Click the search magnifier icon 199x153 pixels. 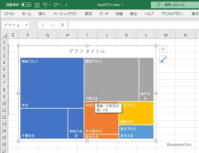point(158,5)
